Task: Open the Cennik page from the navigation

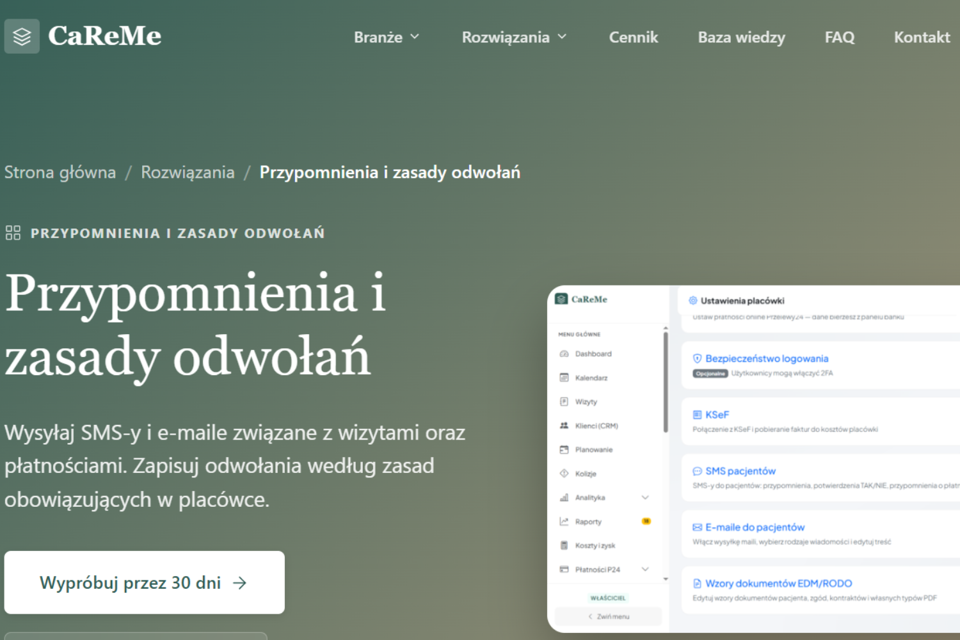Action: [633, 37]
